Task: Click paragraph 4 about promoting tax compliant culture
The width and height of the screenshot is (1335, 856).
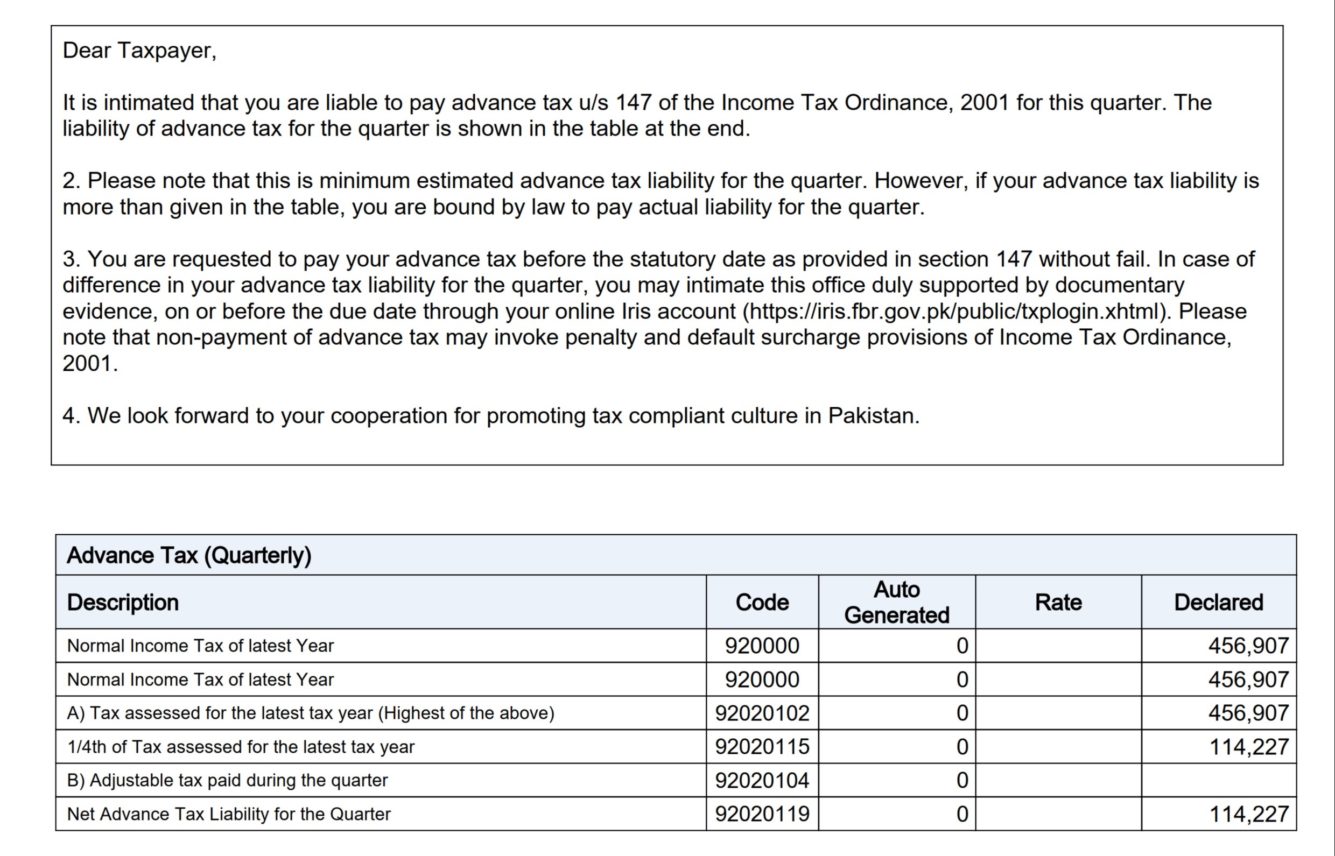Action: [x=490, y=416]
